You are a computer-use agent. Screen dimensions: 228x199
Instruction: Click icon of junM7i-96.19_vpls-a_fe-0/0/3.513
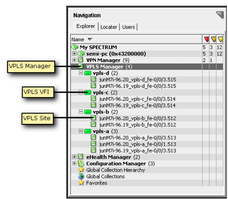point(93,150)
